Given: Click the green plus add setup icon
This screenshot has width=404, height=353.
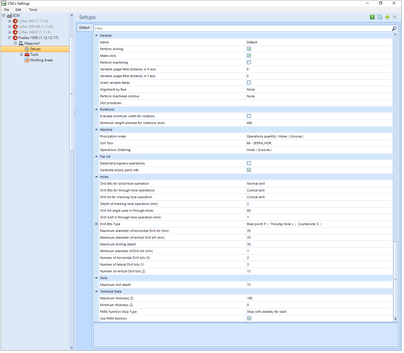Looking at the screenshot, I should coord(387,17).
